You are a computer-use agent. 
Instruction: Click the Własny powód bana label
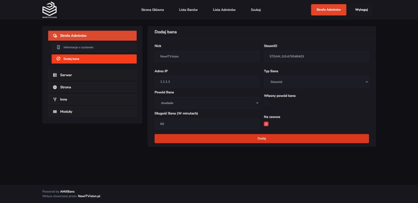[x=280, y=96]
